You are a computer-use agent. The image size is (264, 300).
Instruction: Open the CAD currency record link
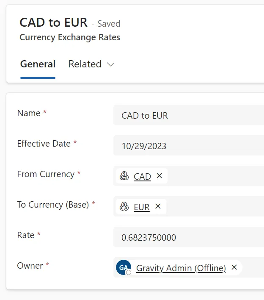(142, 176)
